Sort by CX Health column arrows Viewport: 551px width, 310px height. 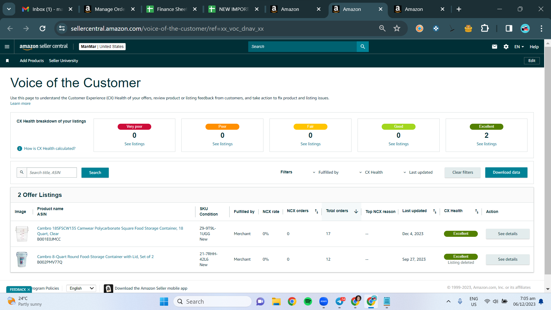click(x=477, y=211)
